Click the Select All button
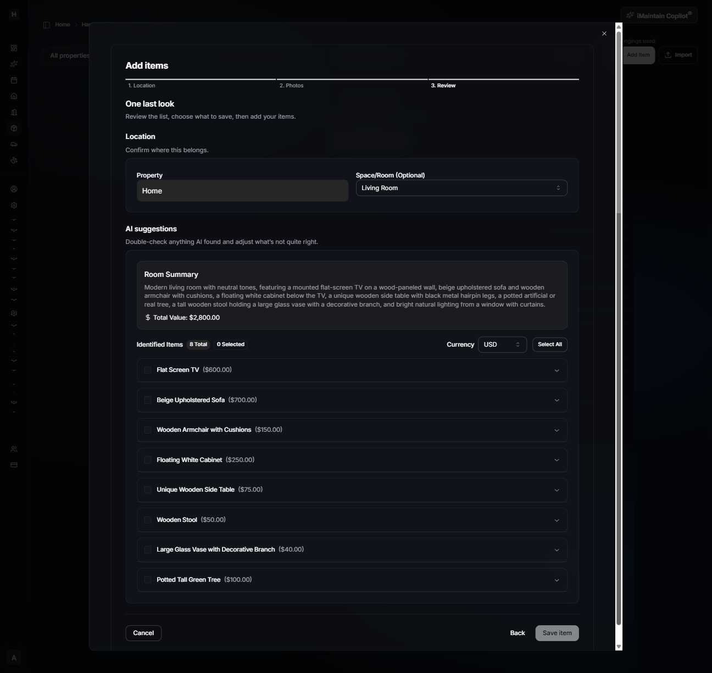Image resolution: width=712 pixels, height=673 pixels. coord(549,344)
